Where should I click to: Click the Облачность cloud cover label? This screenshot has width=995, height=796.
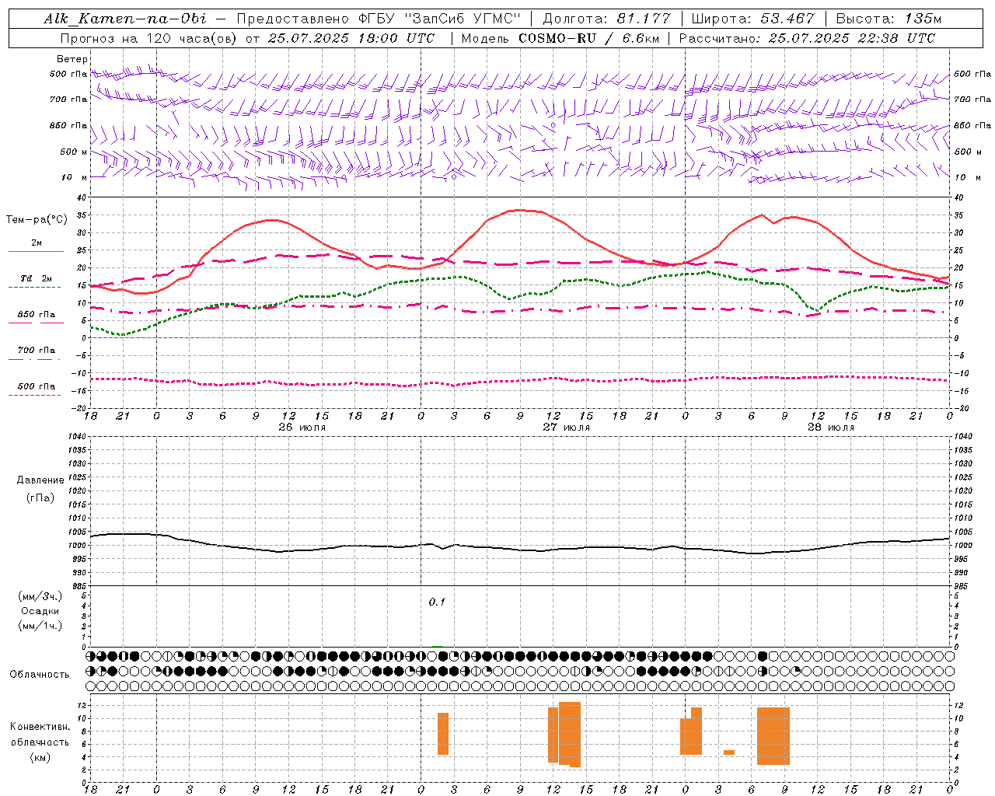40,674
